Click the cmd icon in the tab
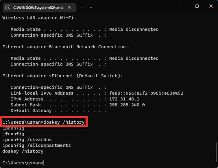218x168 pixels. (x=8, y=7)
